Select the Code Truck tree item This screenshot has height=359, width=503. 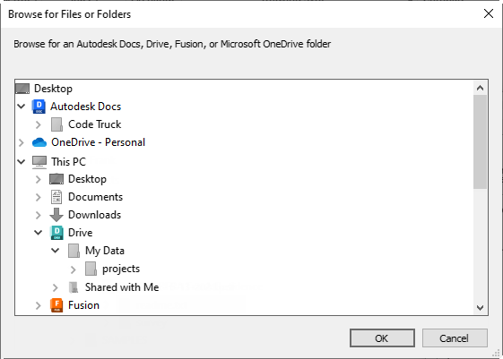click(95, 124)
